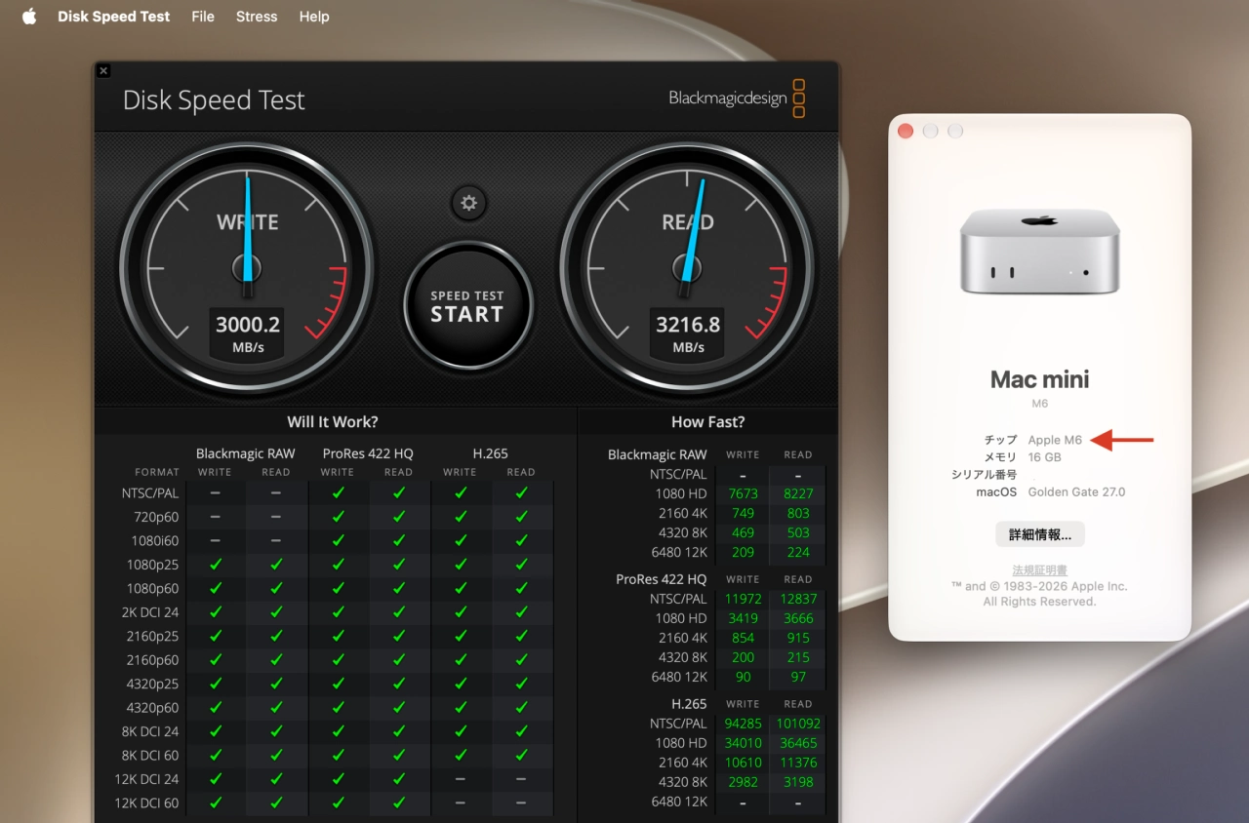Click the Blackmagic RAW column header in Will It Work

(245, 453)
